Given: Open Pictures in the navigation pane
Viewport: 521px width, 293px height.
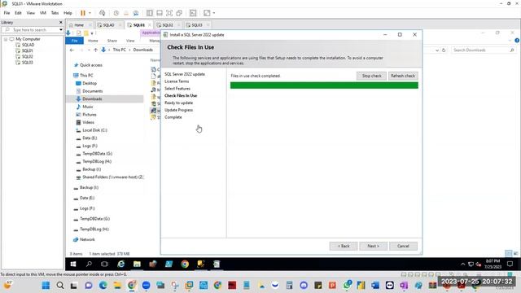Looking at the screenshot, I should [90, 115].
